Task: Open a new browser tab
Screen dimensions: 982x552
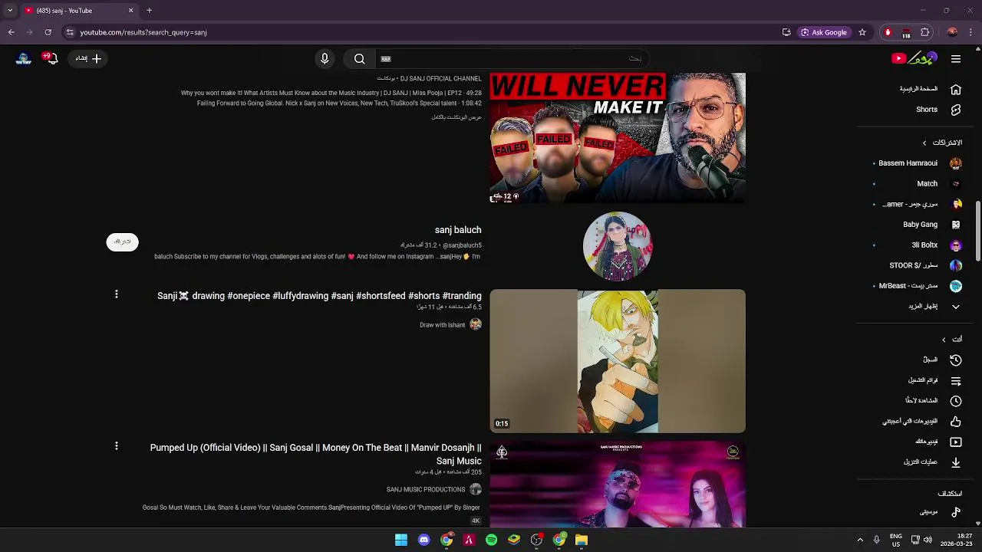Action: 149,11
